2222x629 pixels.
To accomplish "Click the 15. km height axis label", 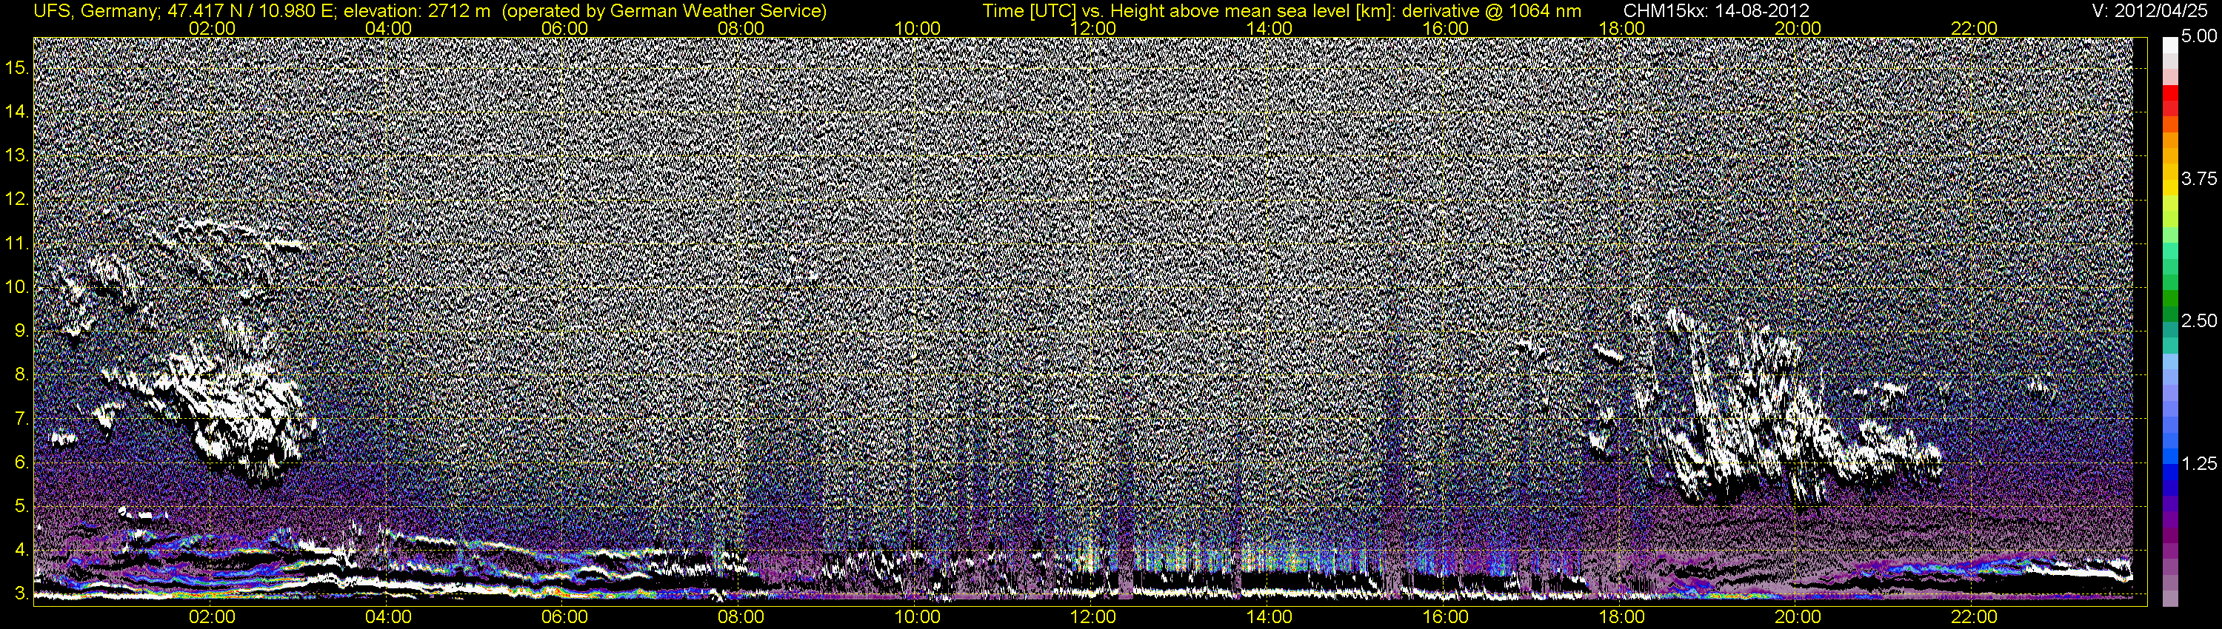I will [17, 68].
